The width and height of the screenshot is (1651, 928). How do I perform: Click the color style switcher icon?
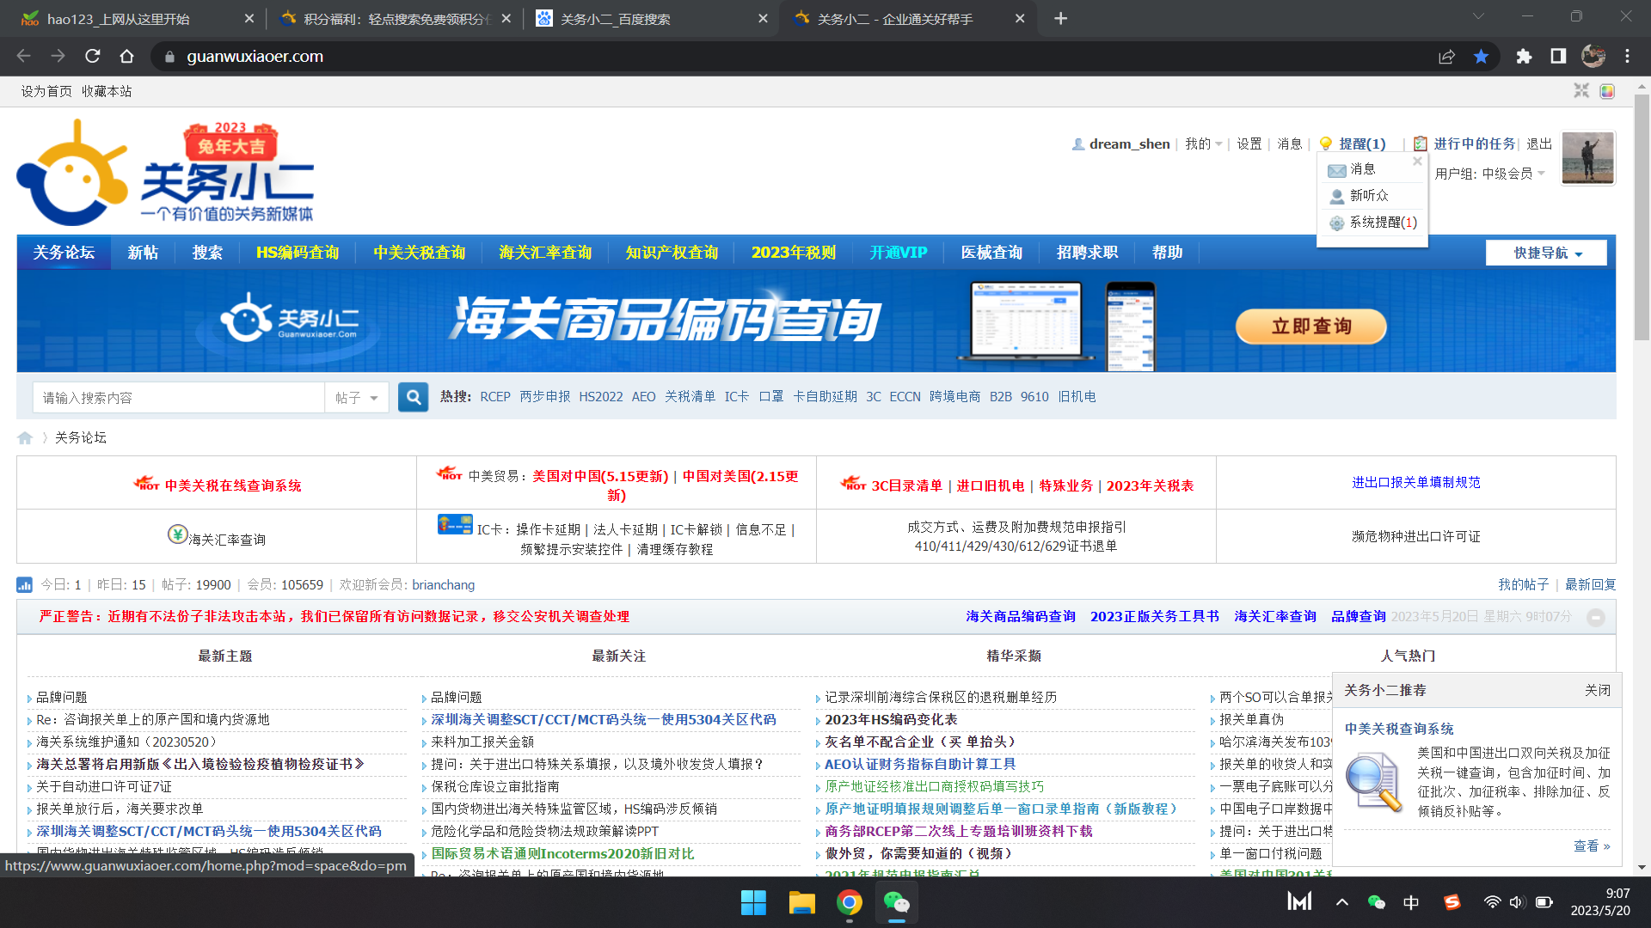pyautogui.click(x=1606, y=91)
